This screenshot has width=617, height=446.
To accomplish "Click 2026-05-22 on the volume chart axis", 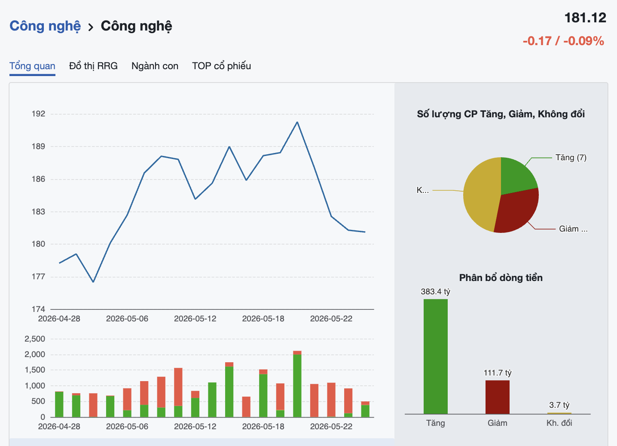I will click(331, 427).
